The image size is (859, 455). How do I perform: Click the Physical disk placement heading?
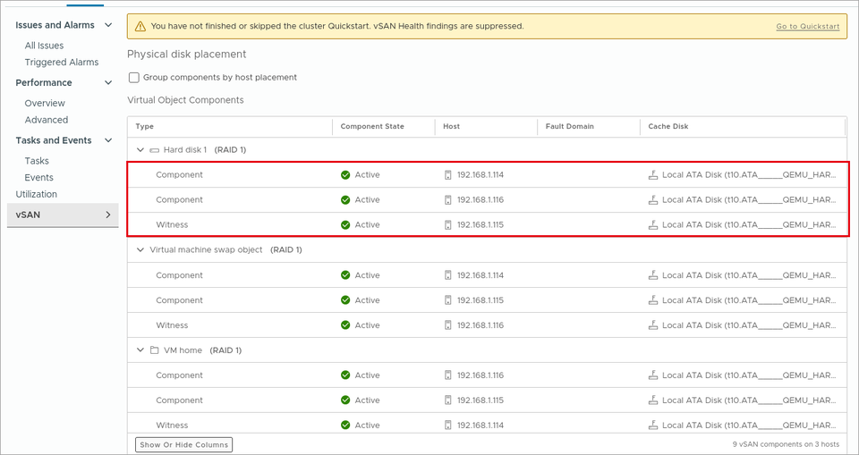[187, 55]
